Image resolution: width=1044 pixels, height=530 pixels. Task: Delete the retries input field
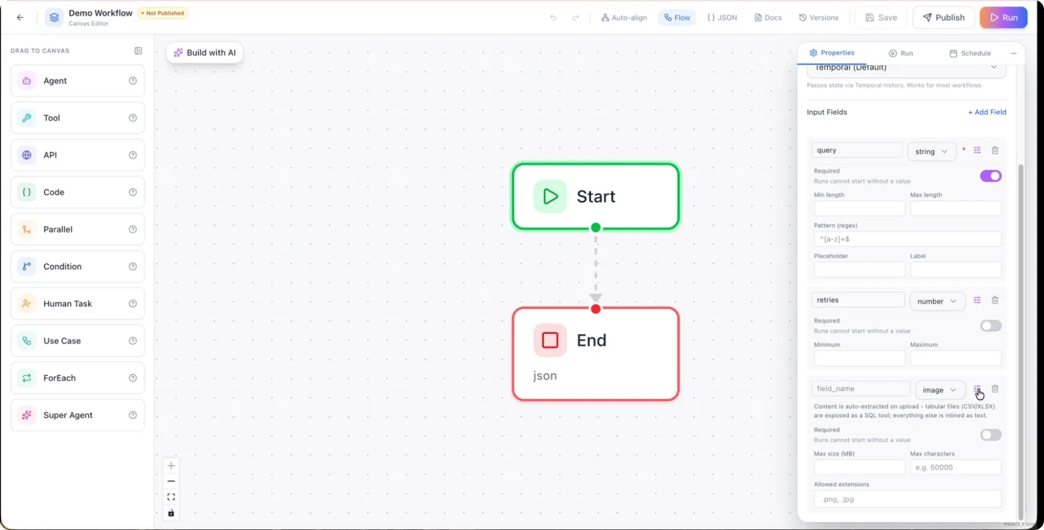pyautogui.click(x=995, y=301)
